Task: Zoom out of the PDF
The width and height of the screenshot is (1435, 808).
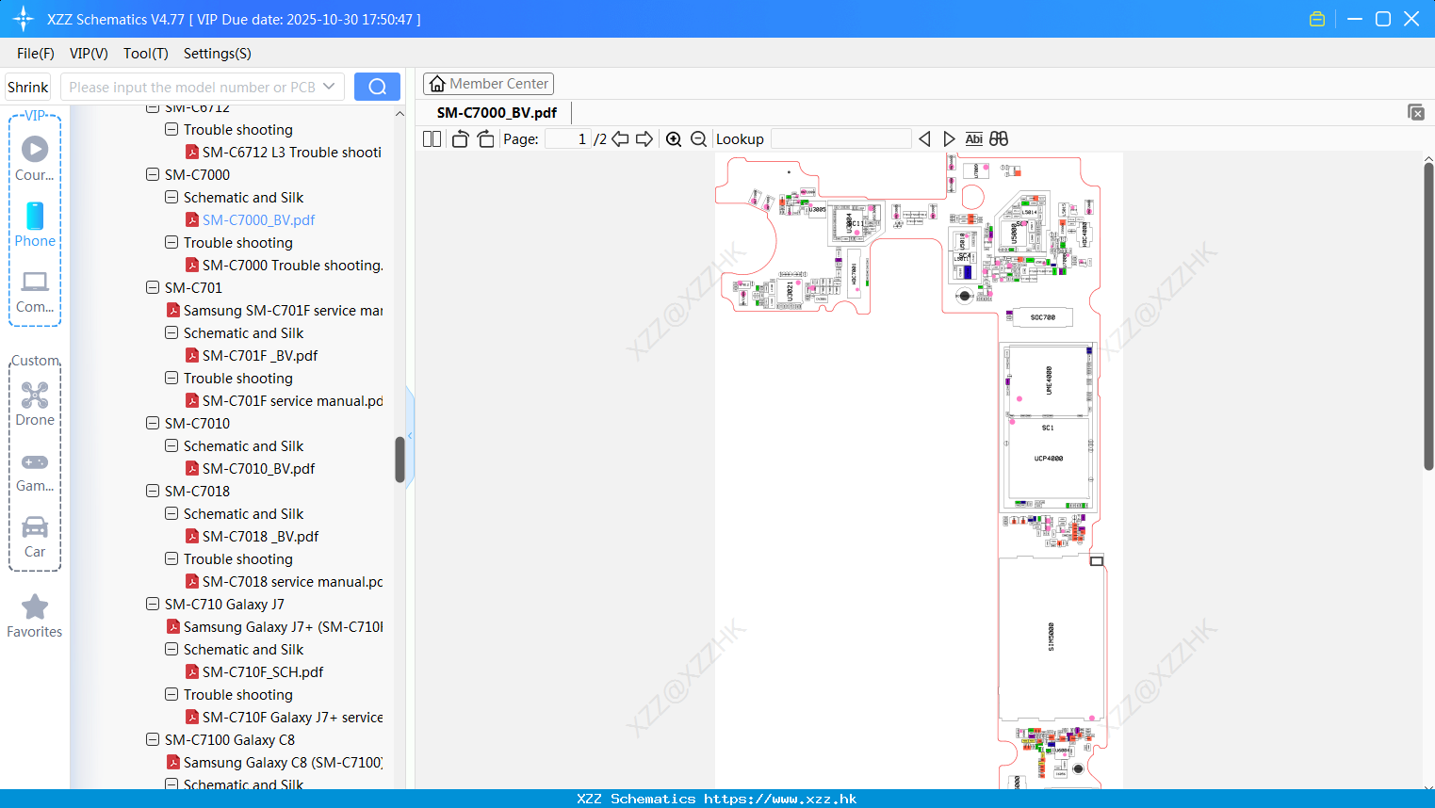Action: point(698,138)
